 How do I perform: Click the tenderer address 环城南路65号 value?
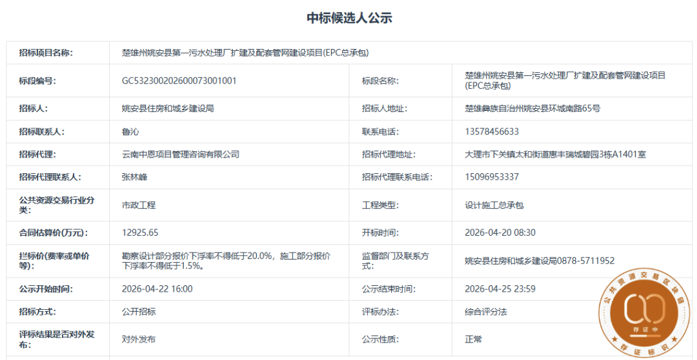[532, 109]
